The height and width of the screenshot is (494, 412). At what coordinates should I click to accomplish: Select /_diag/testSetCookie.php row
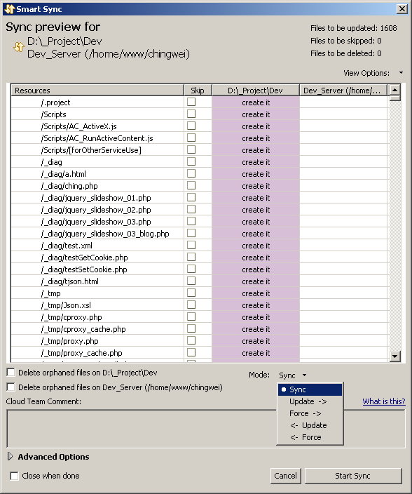pos(200,269)
